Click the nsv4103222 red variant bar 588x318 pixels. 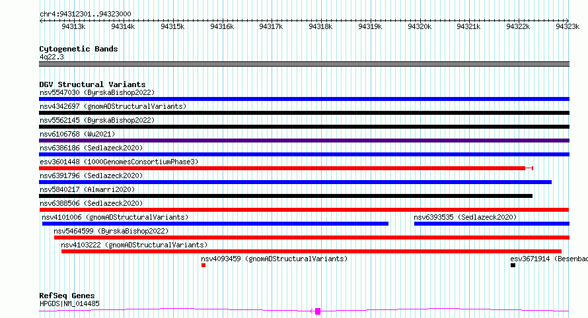[311, 251]
